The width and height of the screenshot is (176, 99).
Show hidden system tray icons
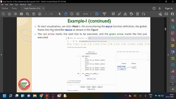(x=126, y=96)
